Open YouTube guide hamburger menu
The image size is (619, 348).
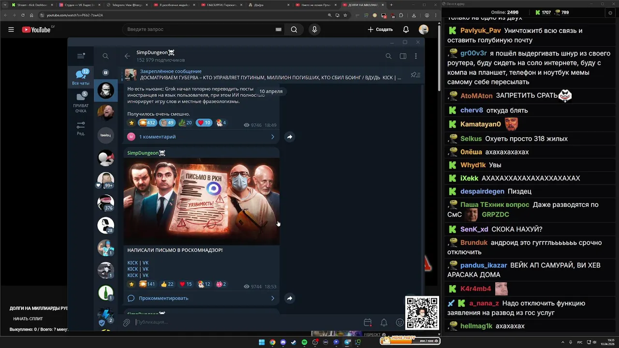point(11,29)
